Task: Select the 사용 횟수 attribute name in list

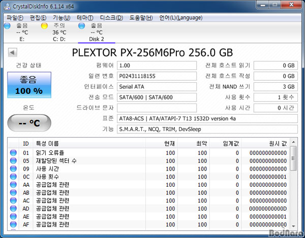Action: 47,177
